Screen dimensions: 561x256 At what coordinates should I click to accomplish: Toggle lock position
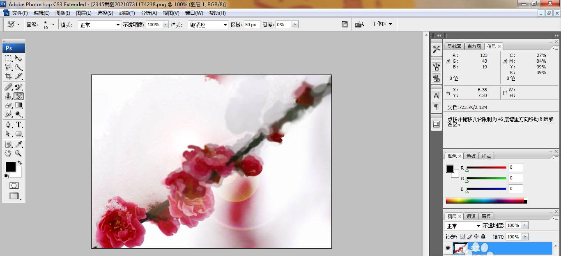point(476,236)
